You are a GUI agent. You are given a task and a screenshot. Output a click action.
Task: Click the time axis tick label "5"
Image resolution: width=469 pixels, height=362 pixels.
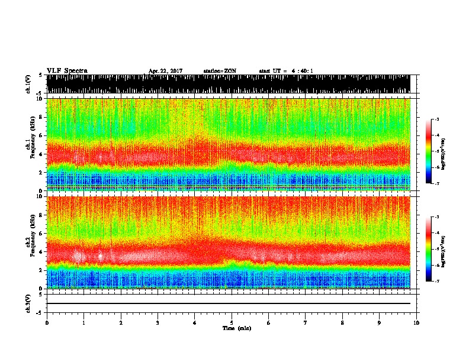pyautogui.click(x=232, y=323)
